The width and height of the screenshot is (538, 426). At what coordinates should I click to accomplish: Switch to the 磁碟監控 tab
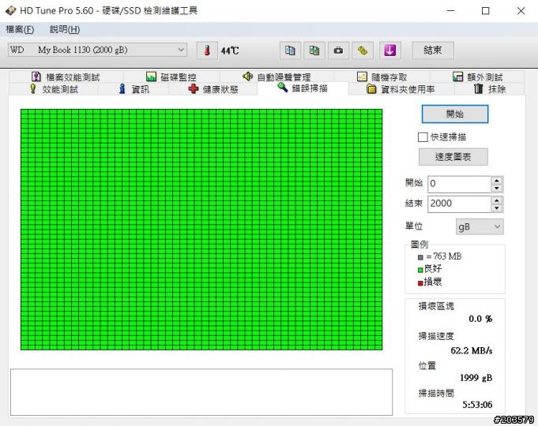pyautogui.click(x=171, y=77)
